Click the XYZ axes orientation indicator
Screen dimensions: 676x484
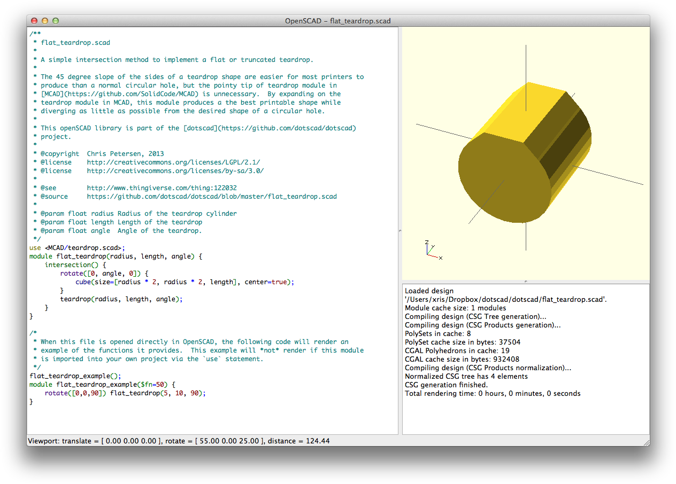pos(432,251)
